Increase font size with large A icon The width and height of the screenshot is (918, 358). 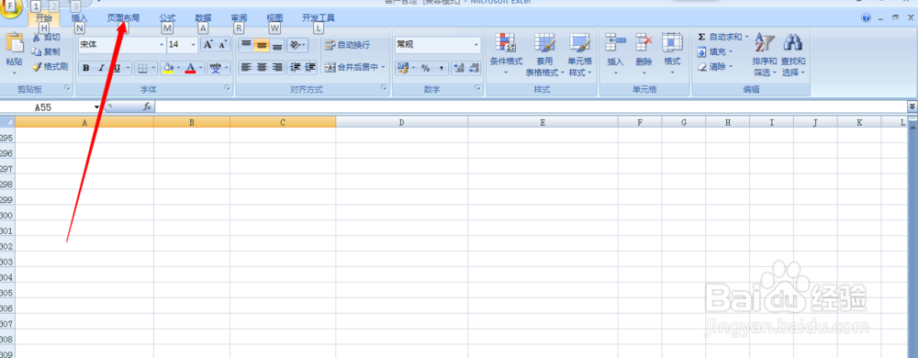pos(207,44)
